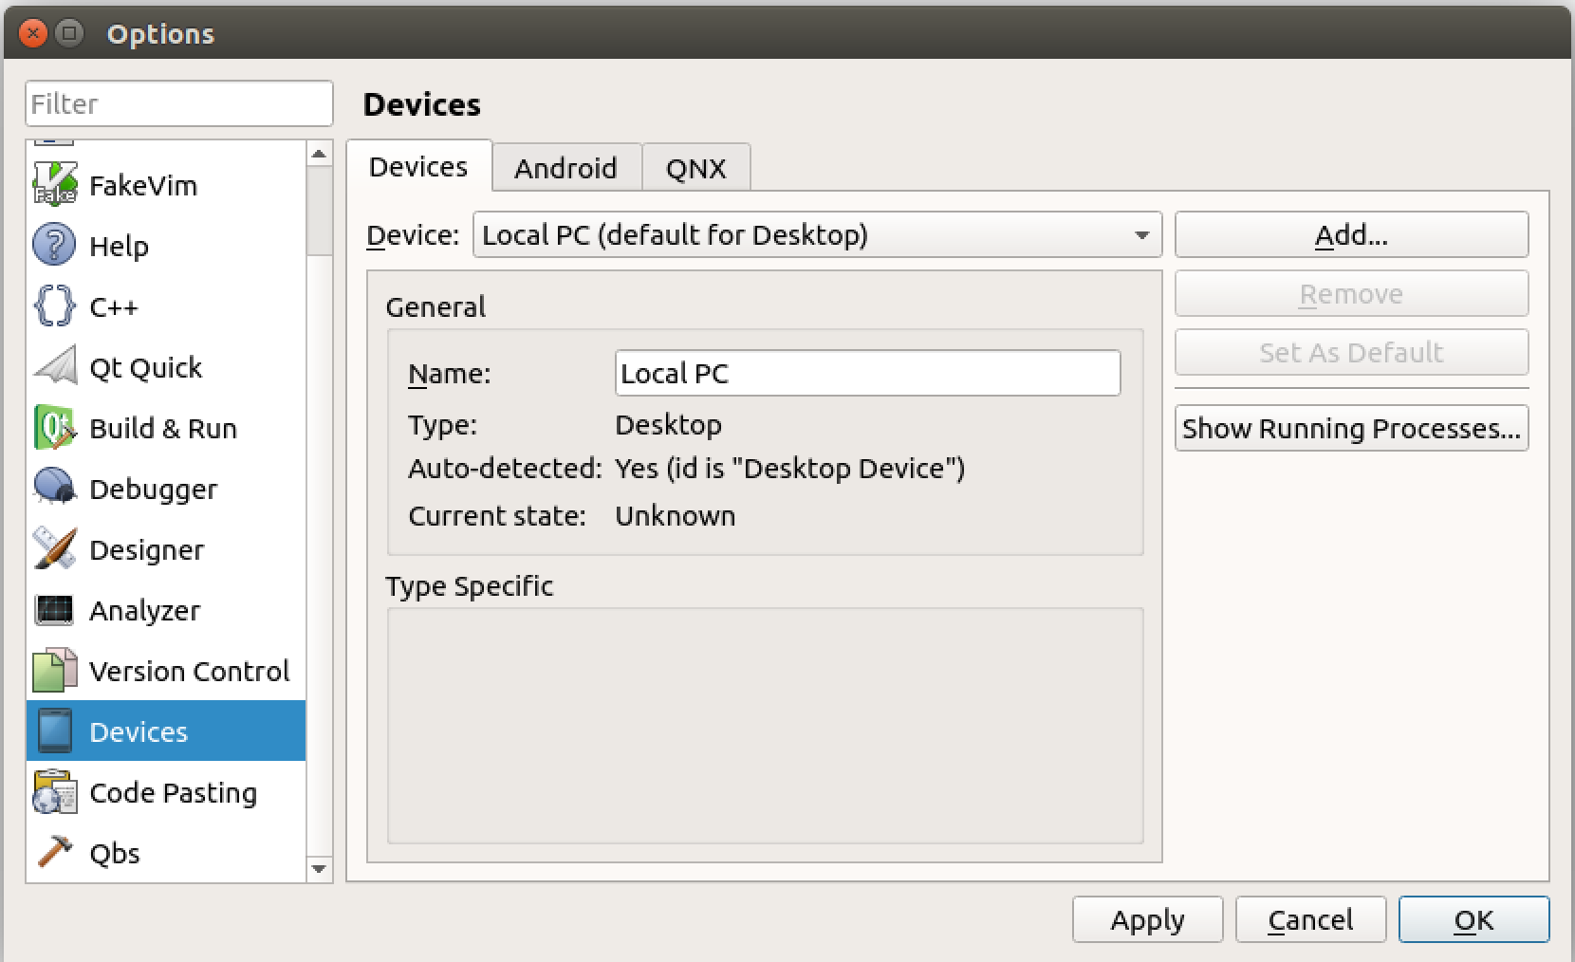The width and height of the screenshot is (1575, 962).
Task: Select the Qbs hammer icon
Action: pos(54,852)
